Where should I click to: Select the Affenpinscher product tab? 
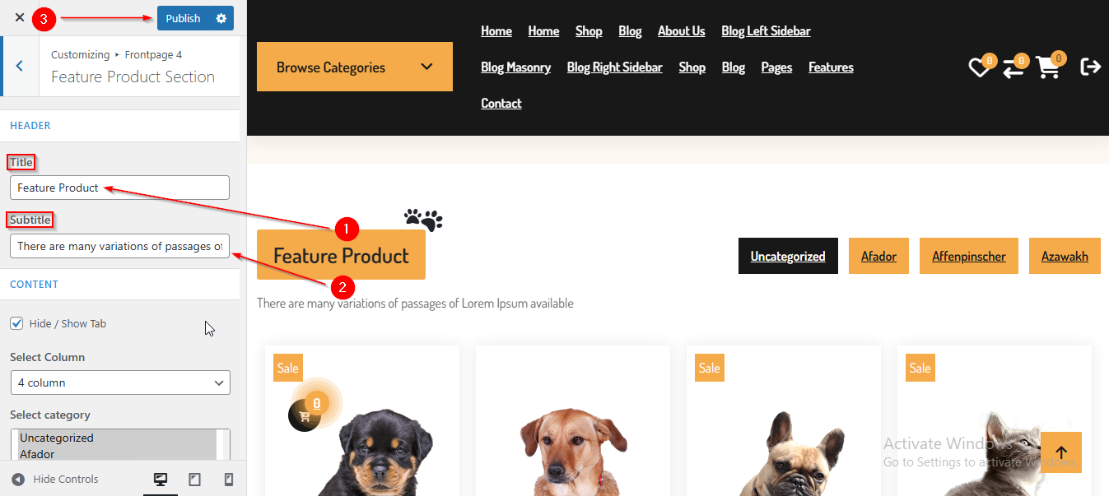(x=969, y=256)
